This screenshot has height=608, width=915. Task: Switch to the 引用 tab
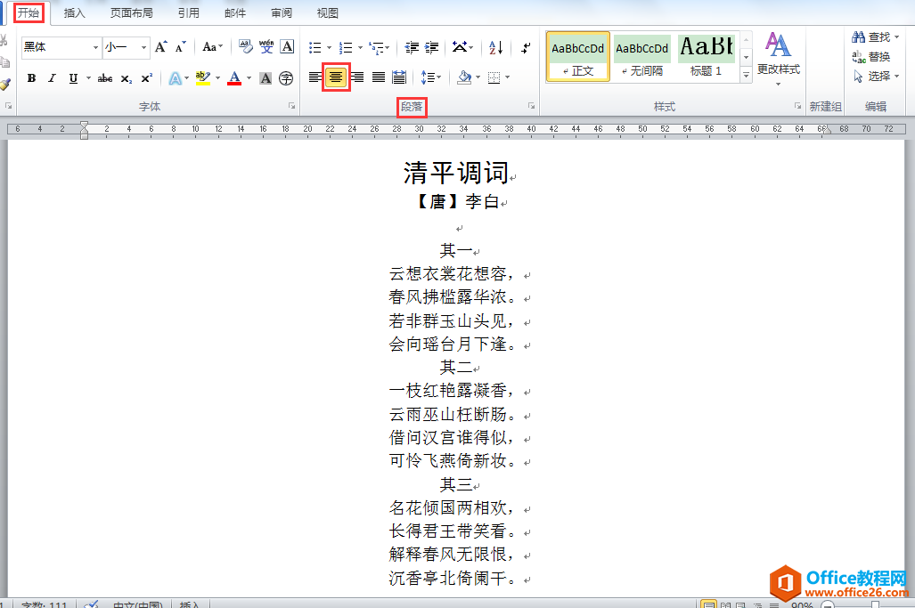pos(189,12)
